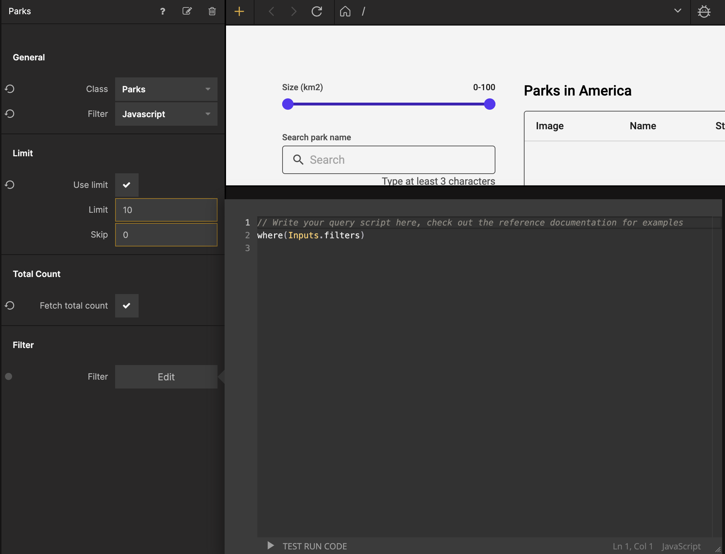Screen dimensions: 725x554
Task: Reset the Use limit property
Action: pyautogui.click(x=10, y=185)
